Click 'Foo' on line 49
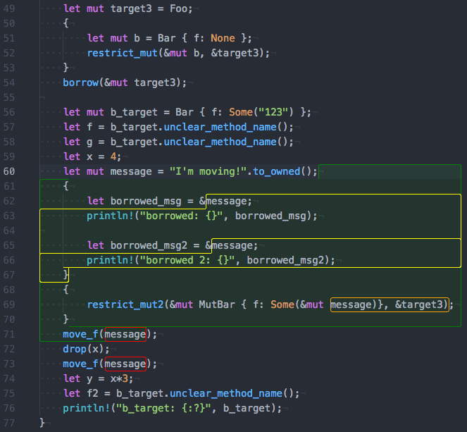Viewport: 467px width, 432px height. [178, 8]
